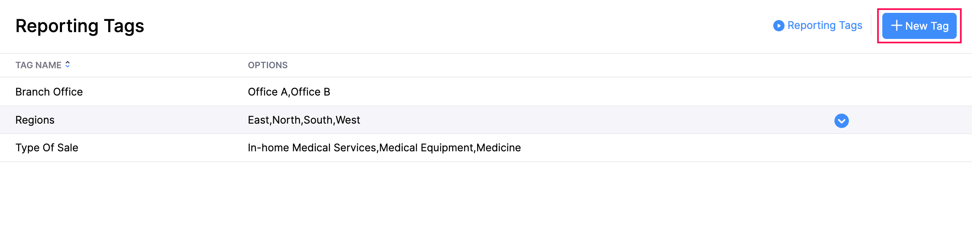Select the Regions tag name
This screenshot has height=240, width=972.
pyautogui.click(x=35, y=120)
